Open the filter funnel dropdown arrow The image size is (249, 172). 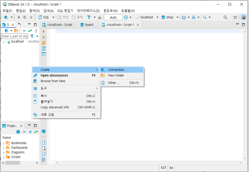click(37, 36)
